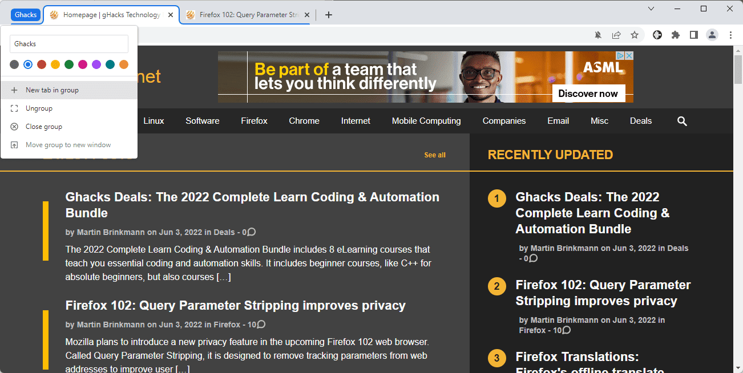Open Firefox 102 article in Recently Updated
Image resolution: width=743 pixels, height=373 pixels.
tap(603, 293)
